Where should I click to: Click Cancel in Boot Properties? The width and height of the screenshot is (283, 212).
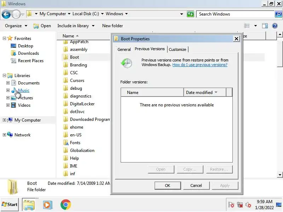click(196, 185)
